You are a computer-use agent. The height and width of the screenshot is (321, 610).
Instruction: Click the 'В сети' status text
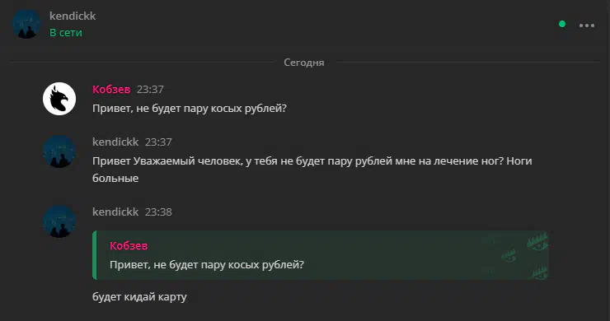(66, 33)
